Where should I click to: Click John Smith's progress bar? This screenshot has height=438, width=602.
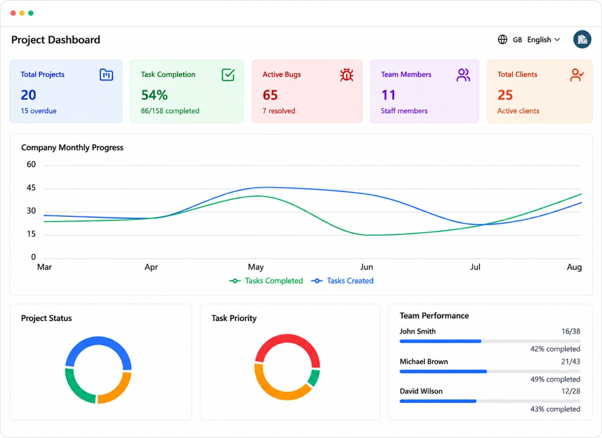coord(490,341)
